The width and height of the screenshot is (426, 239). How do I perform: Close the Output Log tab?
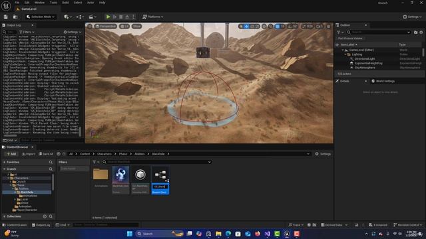32,25
